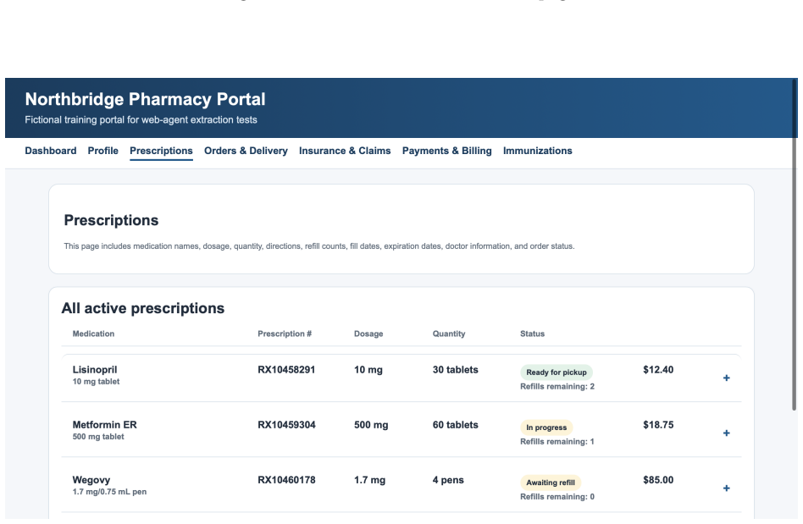Open Payments & Billing tab
This screenshot has height=524, width=803.
(446, 151)
